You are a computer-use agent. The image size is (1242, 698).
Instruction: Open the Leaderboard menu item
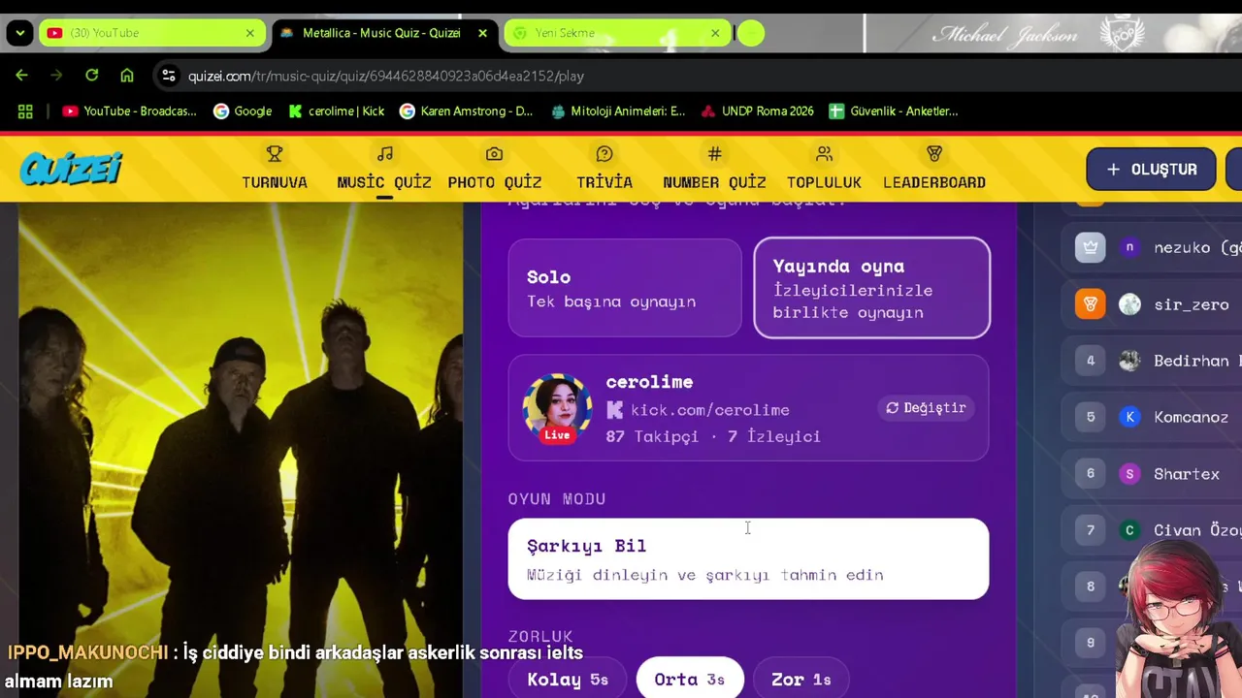[x=934, y=168]
